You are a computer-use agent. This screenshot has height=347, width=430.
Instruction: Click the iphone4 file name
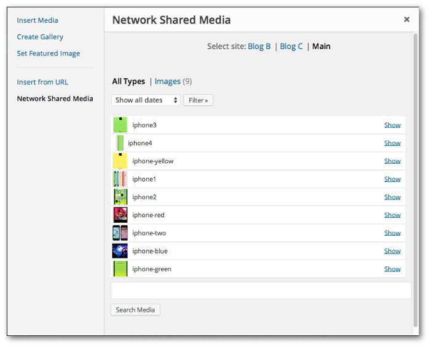coord(140,143)
